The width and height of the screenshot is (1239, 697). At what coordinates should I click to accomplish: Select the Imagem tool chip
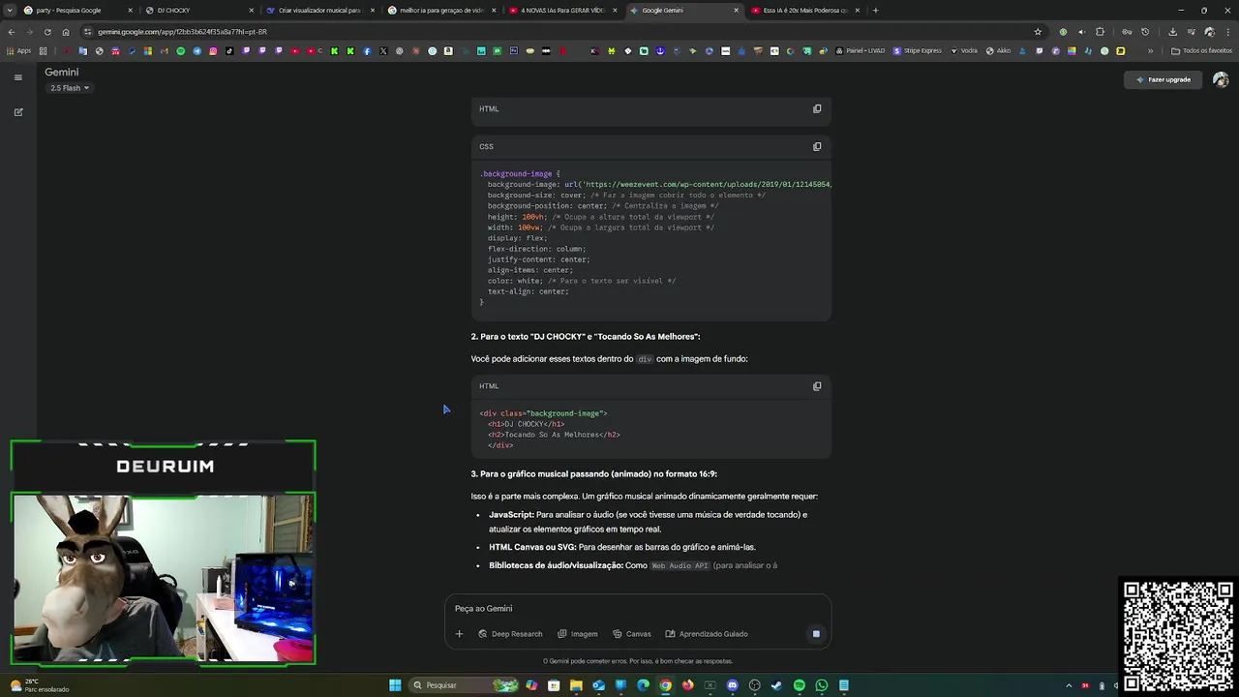[578, 634]
